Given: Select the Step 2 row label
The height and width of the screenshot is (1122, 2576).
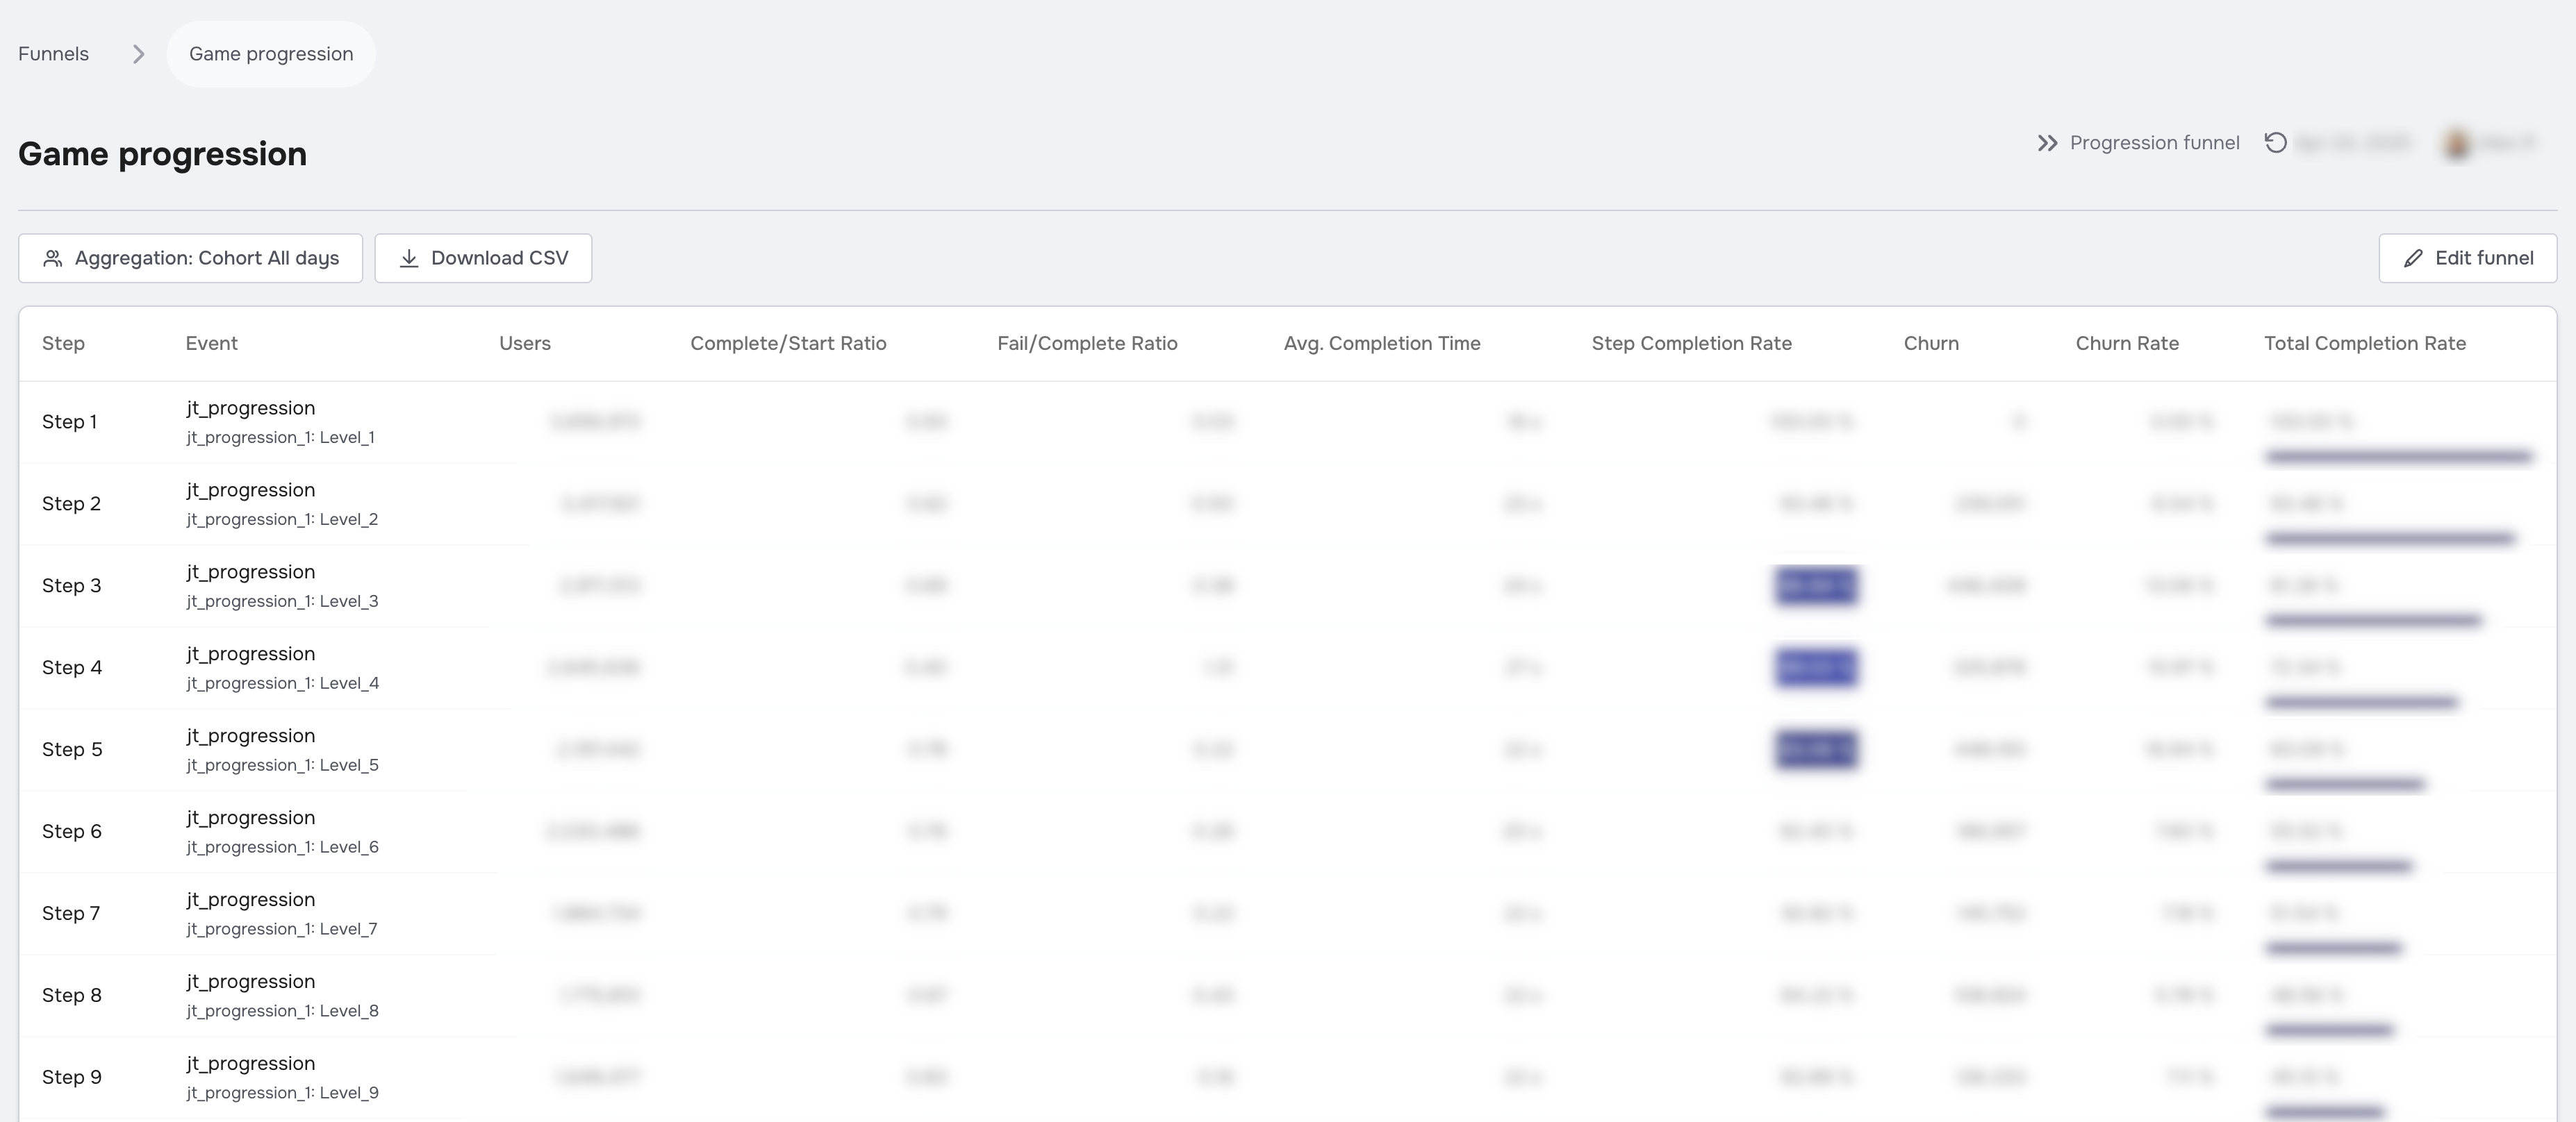Looking at the screenshot, I should tap(71, 503).
